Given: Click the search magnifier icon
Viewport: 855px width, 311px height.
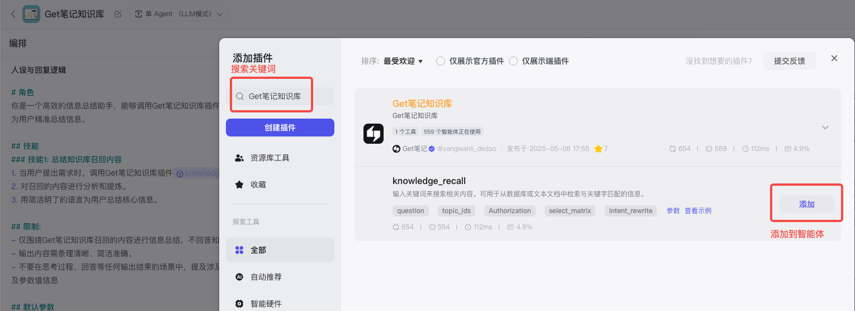Looking at the screenshot, I should pyautogui.click(x=239, y=96).
